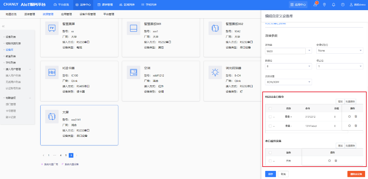
Task: Delete 开关 virtual device using trash icon
Action: click(336, 161)
